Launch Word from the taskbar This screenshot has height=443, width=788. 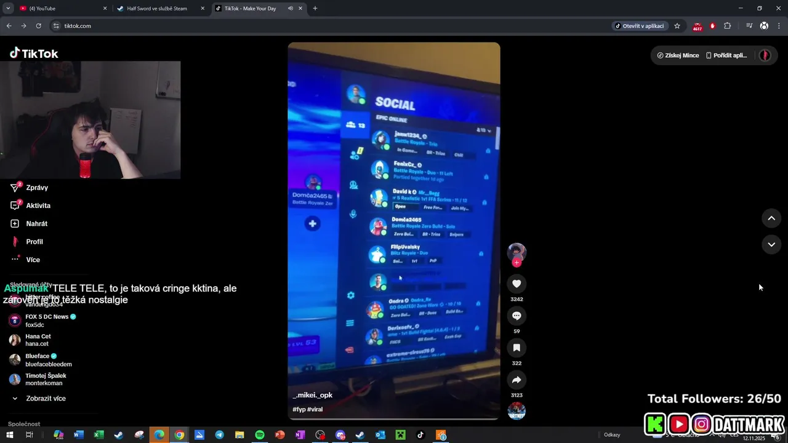point(78,435)
